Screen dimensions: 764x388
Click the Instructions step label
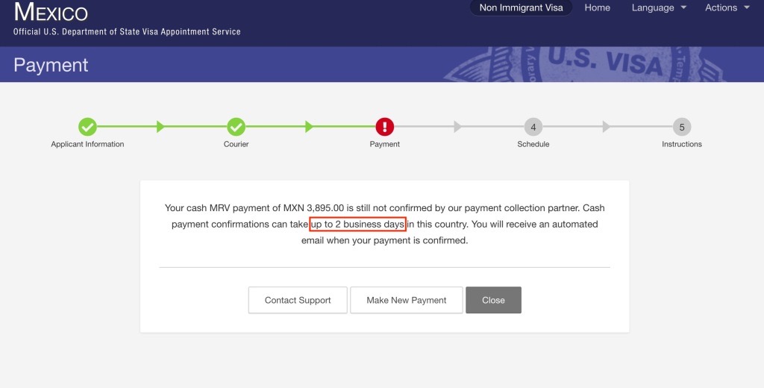[681, 144]
